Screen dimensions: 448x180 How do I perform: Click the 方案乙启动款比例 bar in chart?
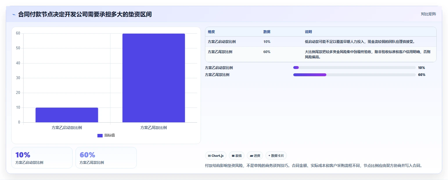point(67,115)
